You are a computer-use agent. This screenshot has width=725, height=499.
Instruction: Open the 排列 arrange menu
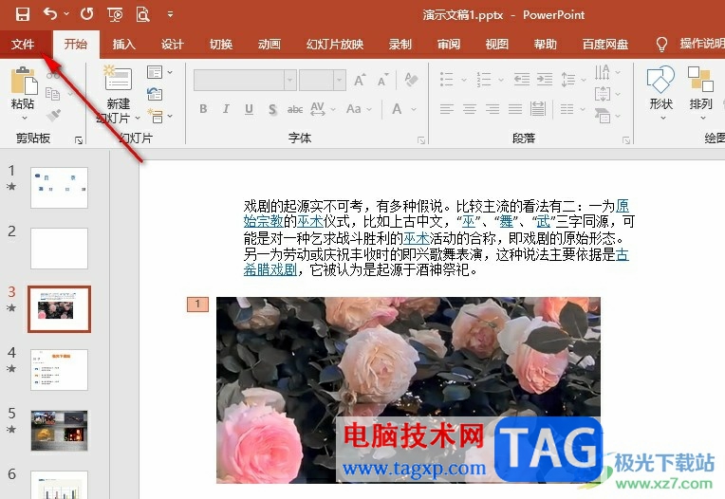coord(700,92)
